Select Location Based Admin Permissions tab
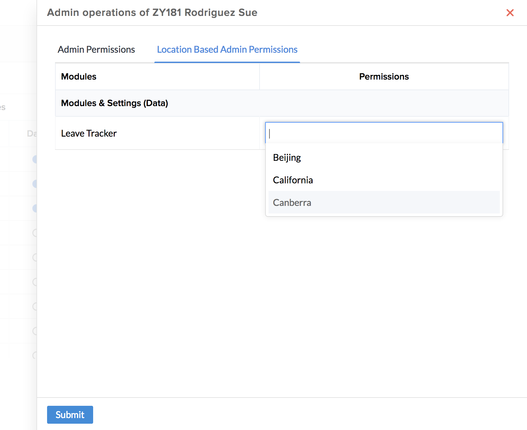The image size is (527, 430). click(227, 49)
